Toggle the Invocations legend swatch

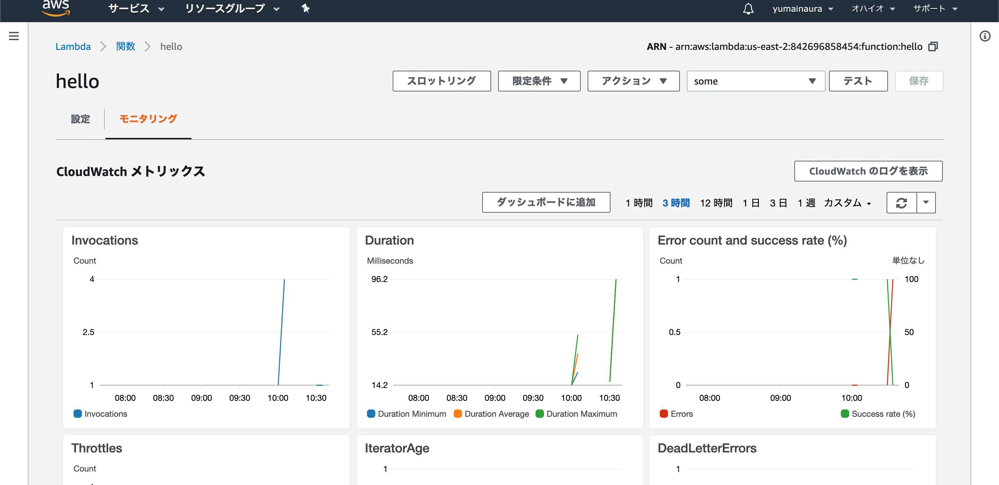point(78,414)
